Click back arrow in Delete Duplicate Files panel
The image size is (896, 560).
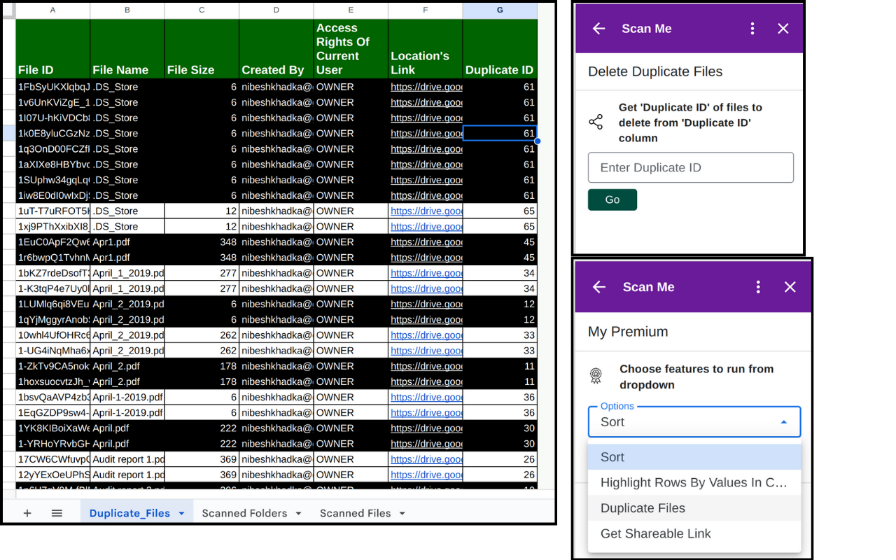[x=598, y=29]
